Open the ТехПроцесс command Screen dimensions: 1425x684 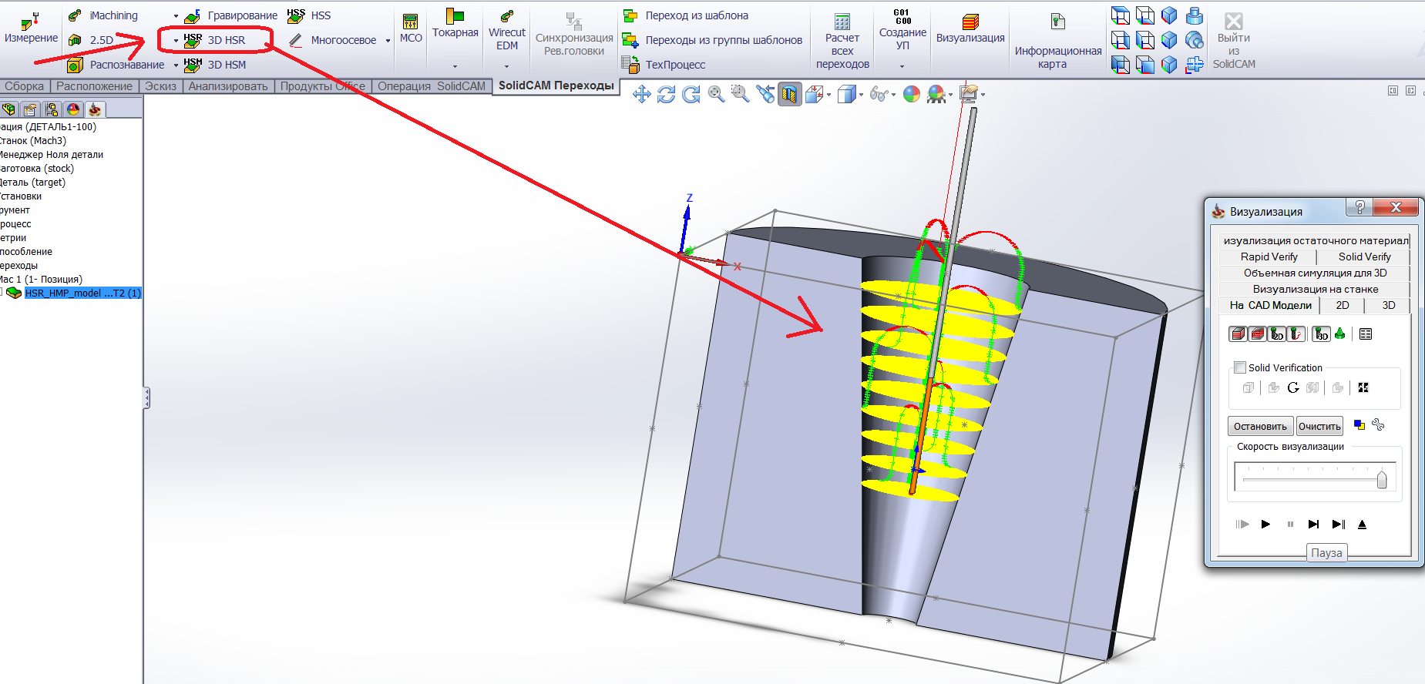[x=664, y=65]
